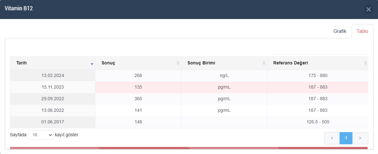Click sort arrows in Sonuç column
The image size is (378, 154).
click(178, 63)
